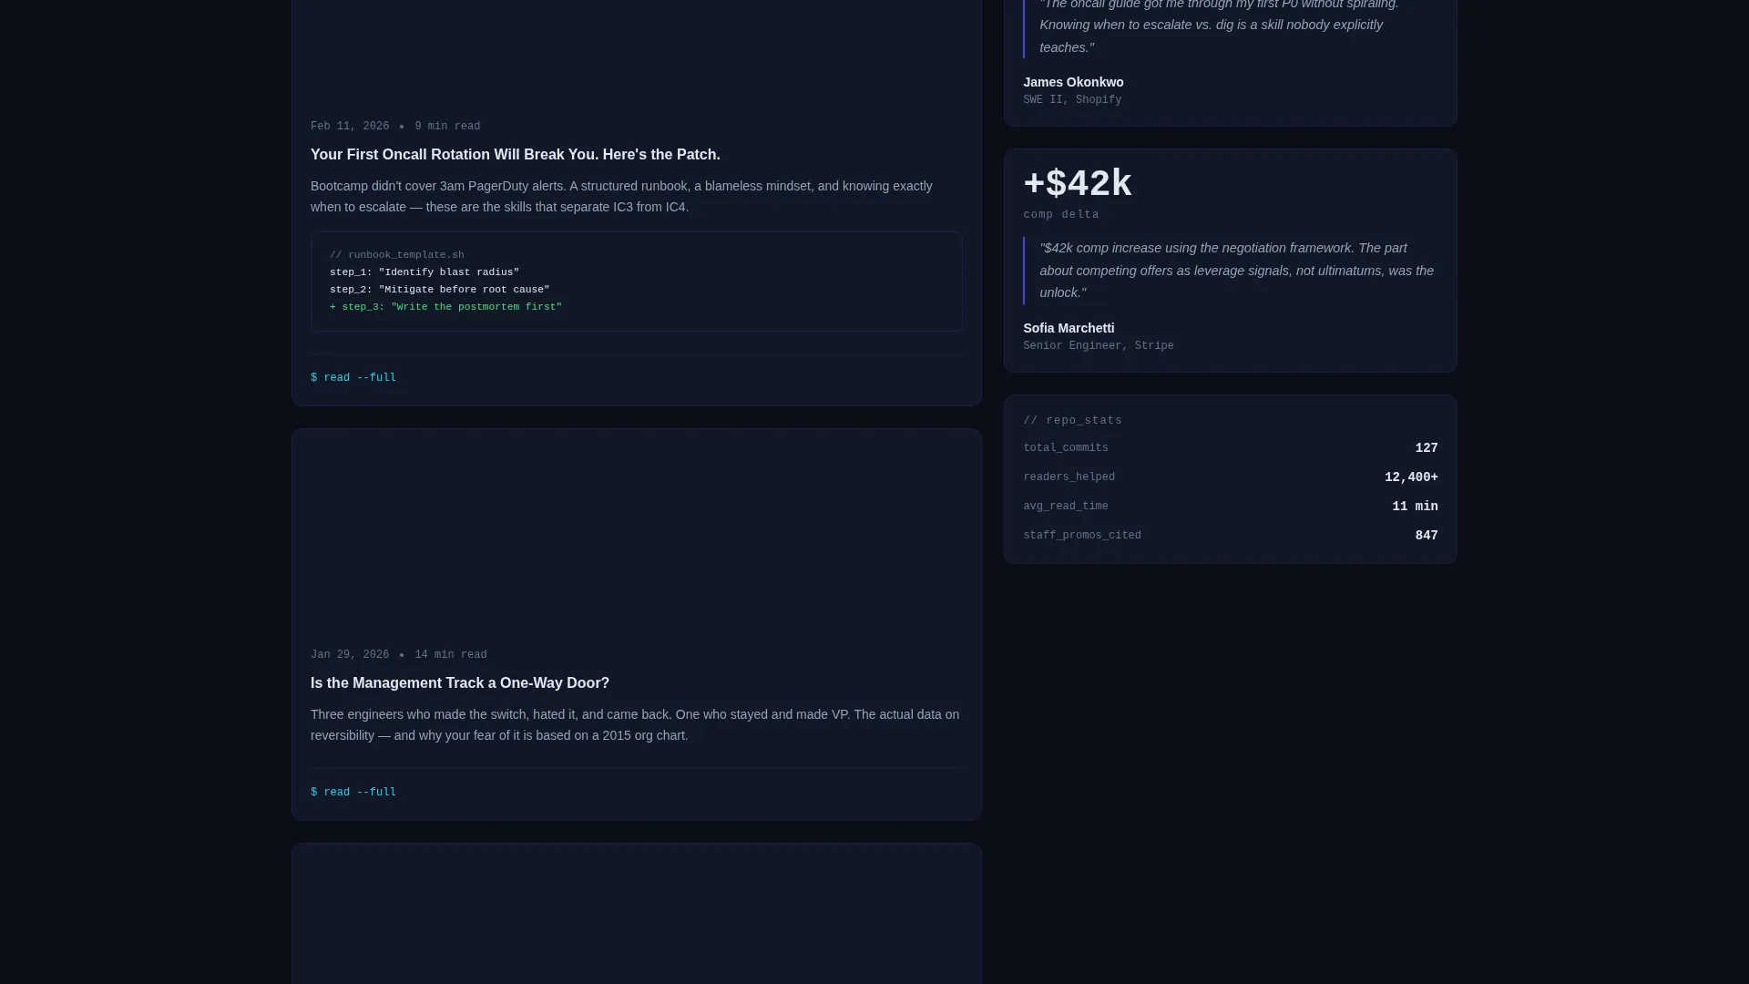The height and width of the screenshot is (984, 1749).
Task: Click the 'avg_read_time' label
Action: (x=1066, y=507)
